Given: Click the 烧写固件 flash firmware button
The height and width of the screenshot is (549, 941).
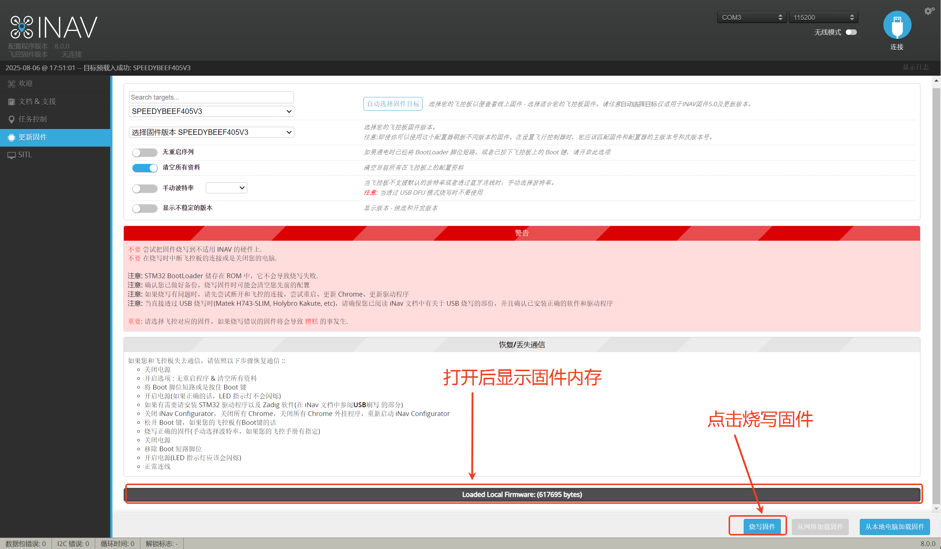Looking at the screenshot, I should 762,527.
